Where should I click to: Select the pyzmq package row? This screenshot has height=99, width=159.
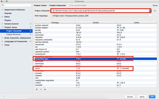[96, 32]
